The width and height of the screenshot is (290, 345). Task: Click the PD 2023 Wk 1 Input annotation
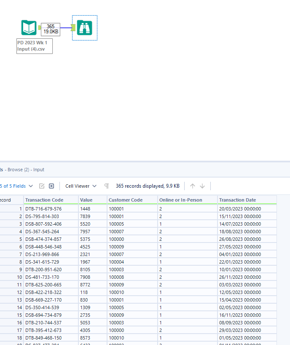coord(35,46)
